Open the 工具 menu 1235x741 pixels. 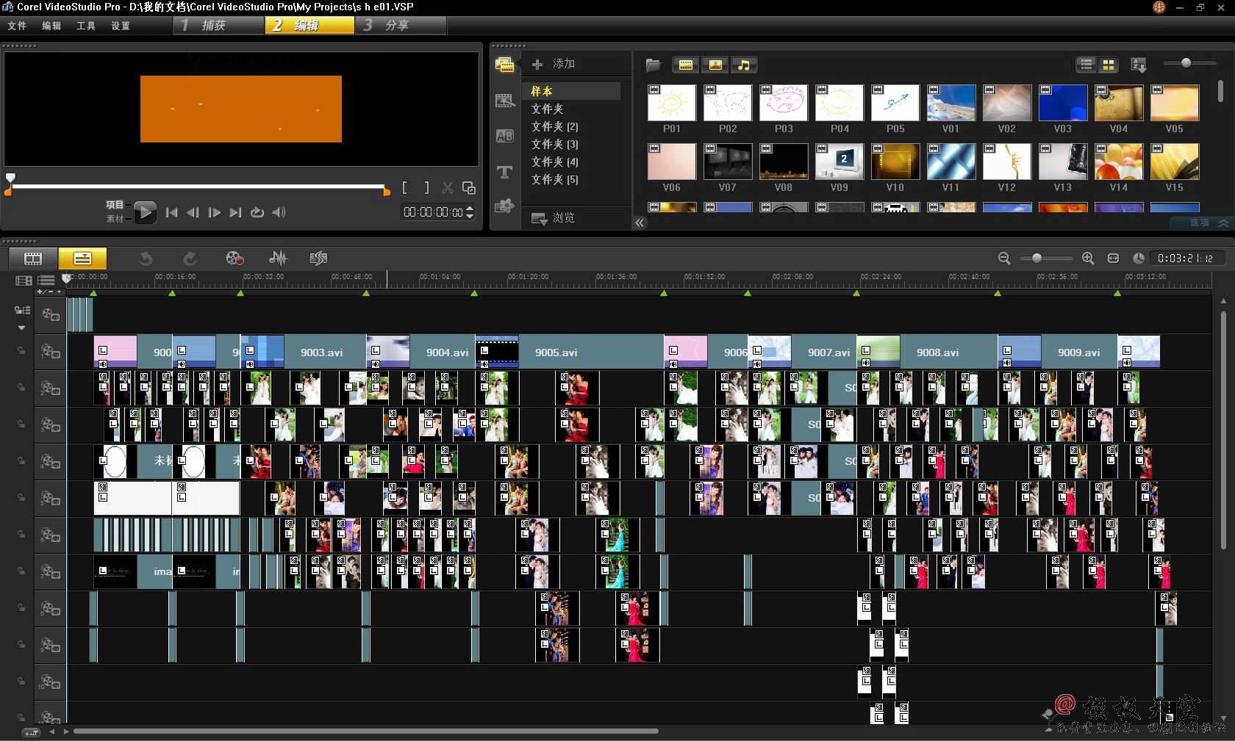[86, 26]
